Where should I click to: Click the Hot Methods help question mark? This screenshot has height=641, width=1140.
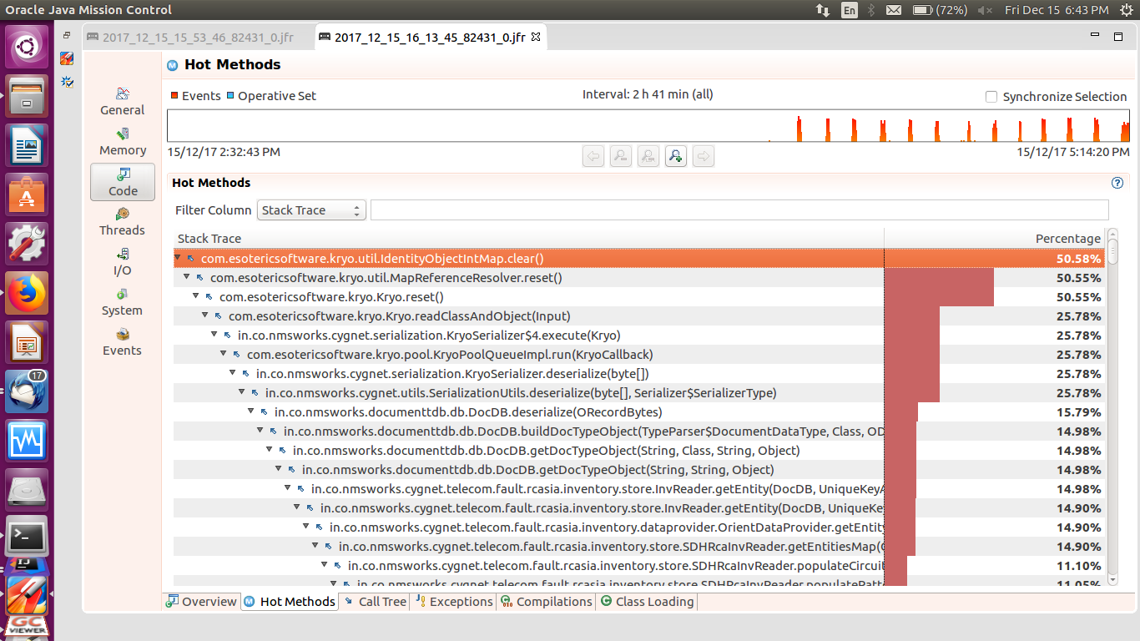(1117, 183)
